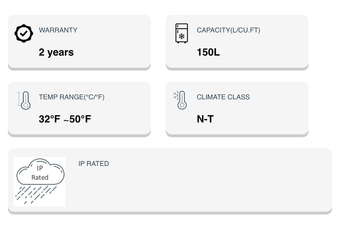Click the climate class thermometer icon

pos(182,100)
